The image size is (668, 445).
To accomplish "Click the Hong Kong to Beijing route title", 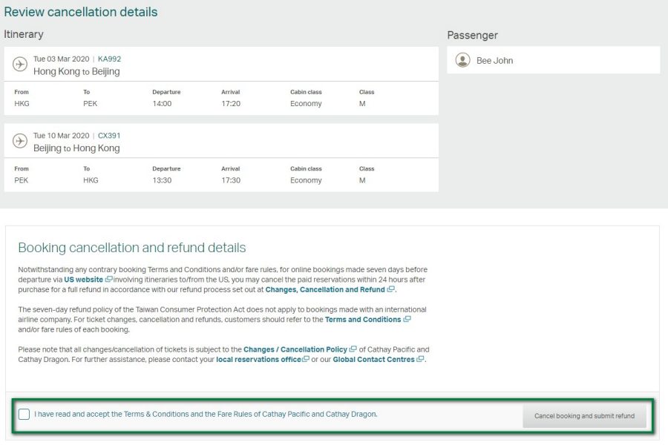I will click(76, 71).
